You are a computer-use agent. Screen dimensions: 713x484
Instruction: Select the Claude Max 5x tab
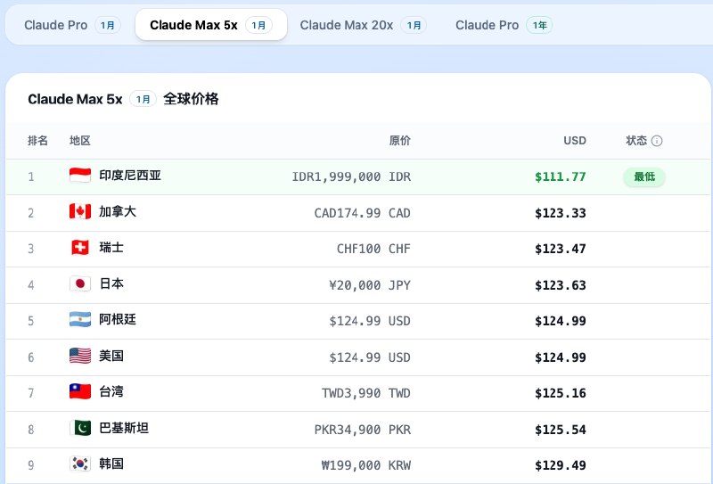211,25
